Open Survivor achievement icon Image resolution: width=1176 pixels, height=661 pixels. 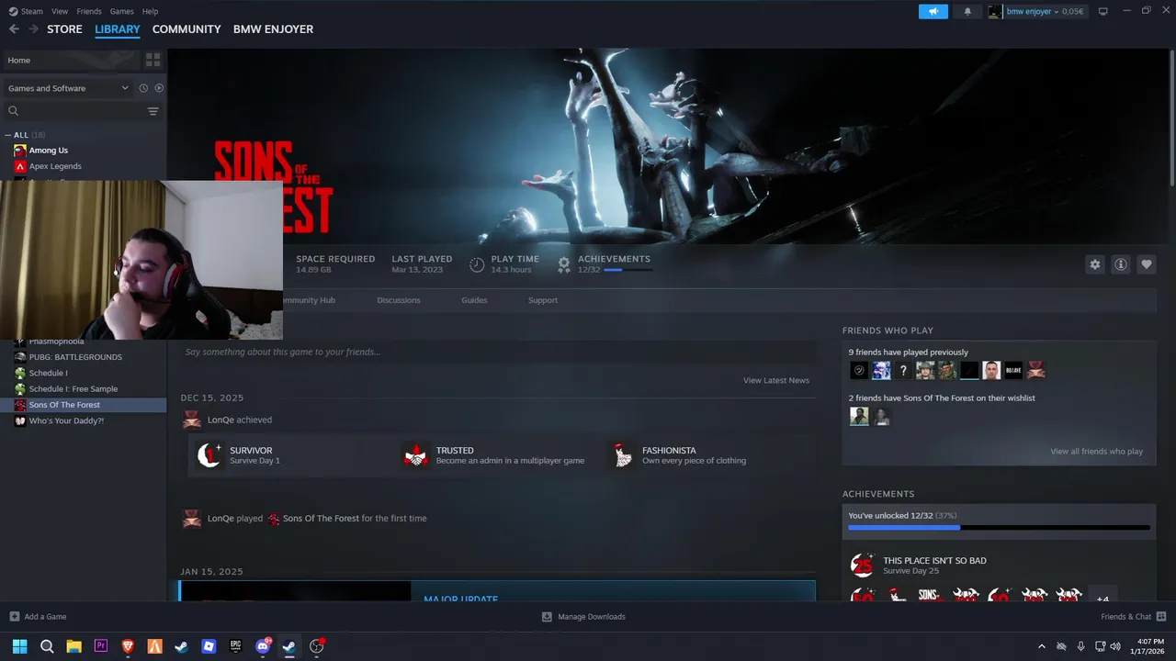click(x=209, y=455)
